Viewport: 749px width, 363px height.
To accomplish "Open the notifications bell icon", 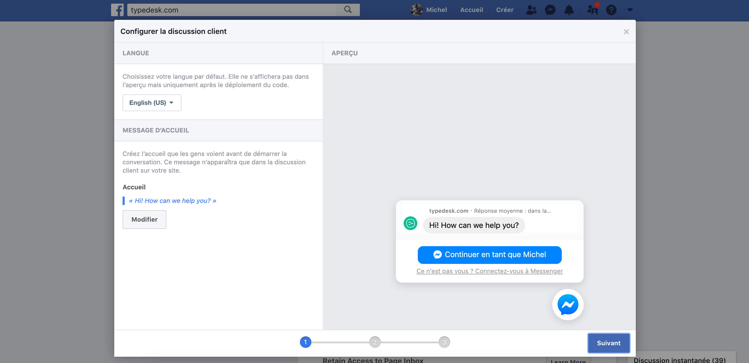I will click(569, 10).
